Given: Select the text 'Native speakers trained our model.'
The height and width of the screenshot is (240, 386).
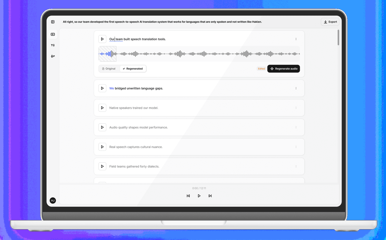Looking at the screenshot, I should [x=134, y=108].
